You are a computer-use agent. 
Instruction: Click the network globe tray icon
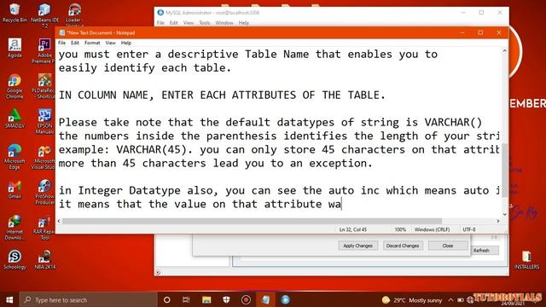click(470, 299)
